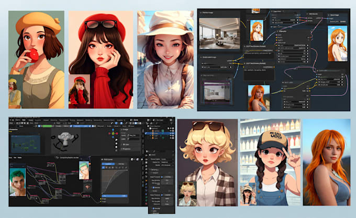The width and height of the screenshot is (356, 218).
Task: Collapse the Empty Latent Image node title dot
Action: coord(201,57)
